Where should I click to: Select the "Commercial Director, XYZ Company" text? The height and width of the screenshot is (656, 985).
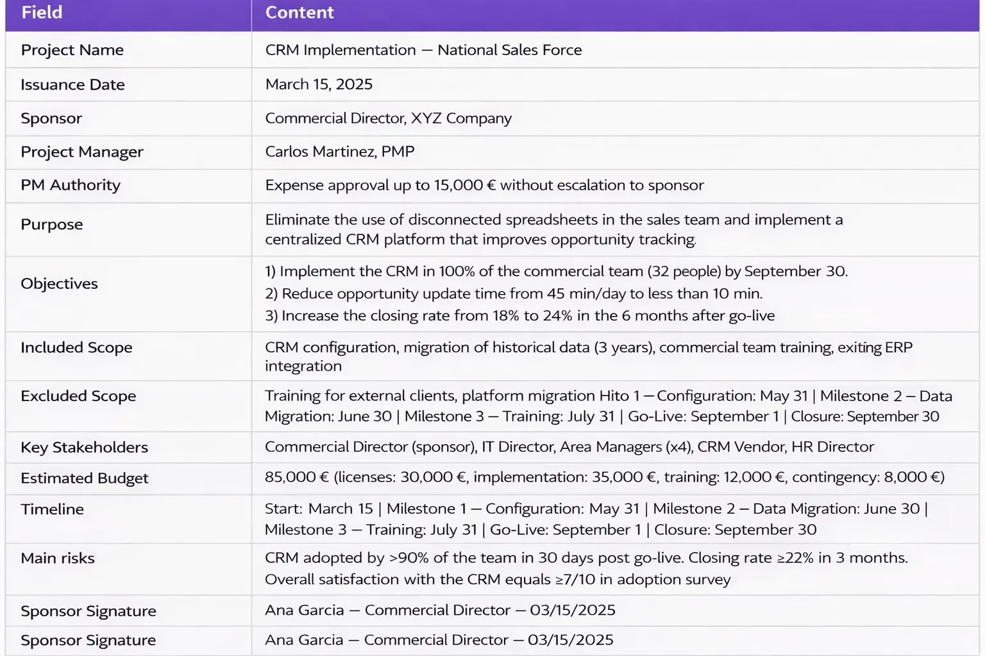[x=388, y=119]
